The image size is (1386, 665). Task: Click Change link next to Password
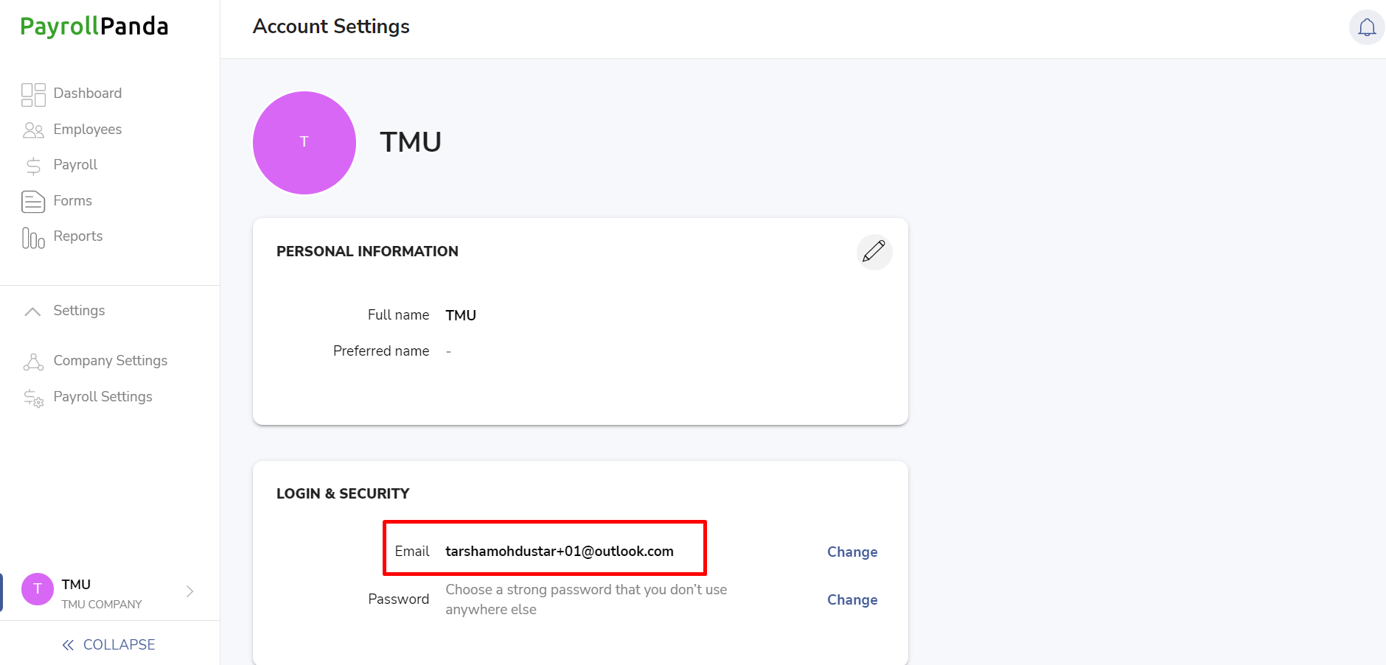[x=852, y=599]
